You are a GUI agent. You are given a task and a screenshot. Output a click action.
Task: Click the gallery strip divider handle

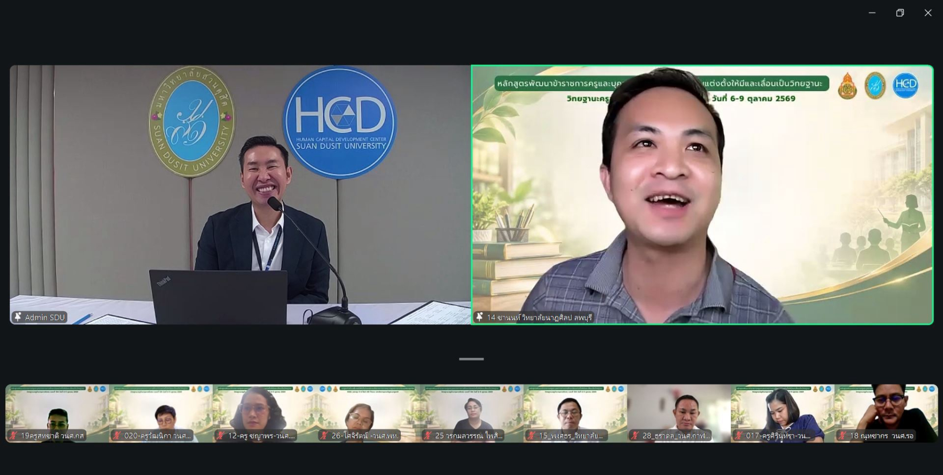[471, 359]
